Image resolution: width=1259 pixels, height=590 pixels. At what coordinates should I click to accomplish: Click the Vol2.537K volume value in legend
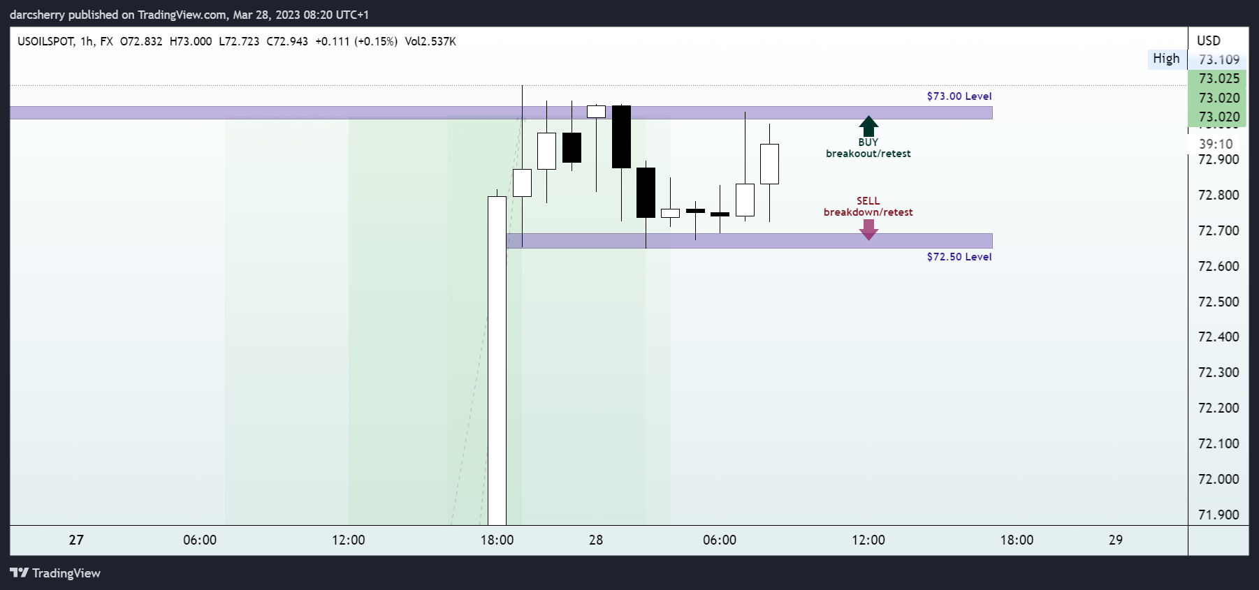(x=430, y=41)
